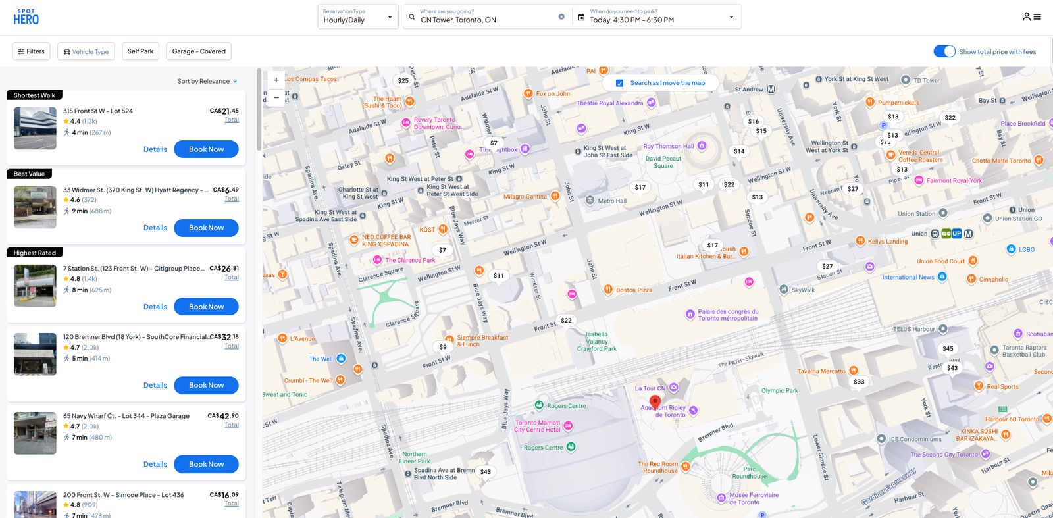Toggle the Self Park filter
Image resolution: width=1053 pixels, height=518 pixels.
(140, 51)
